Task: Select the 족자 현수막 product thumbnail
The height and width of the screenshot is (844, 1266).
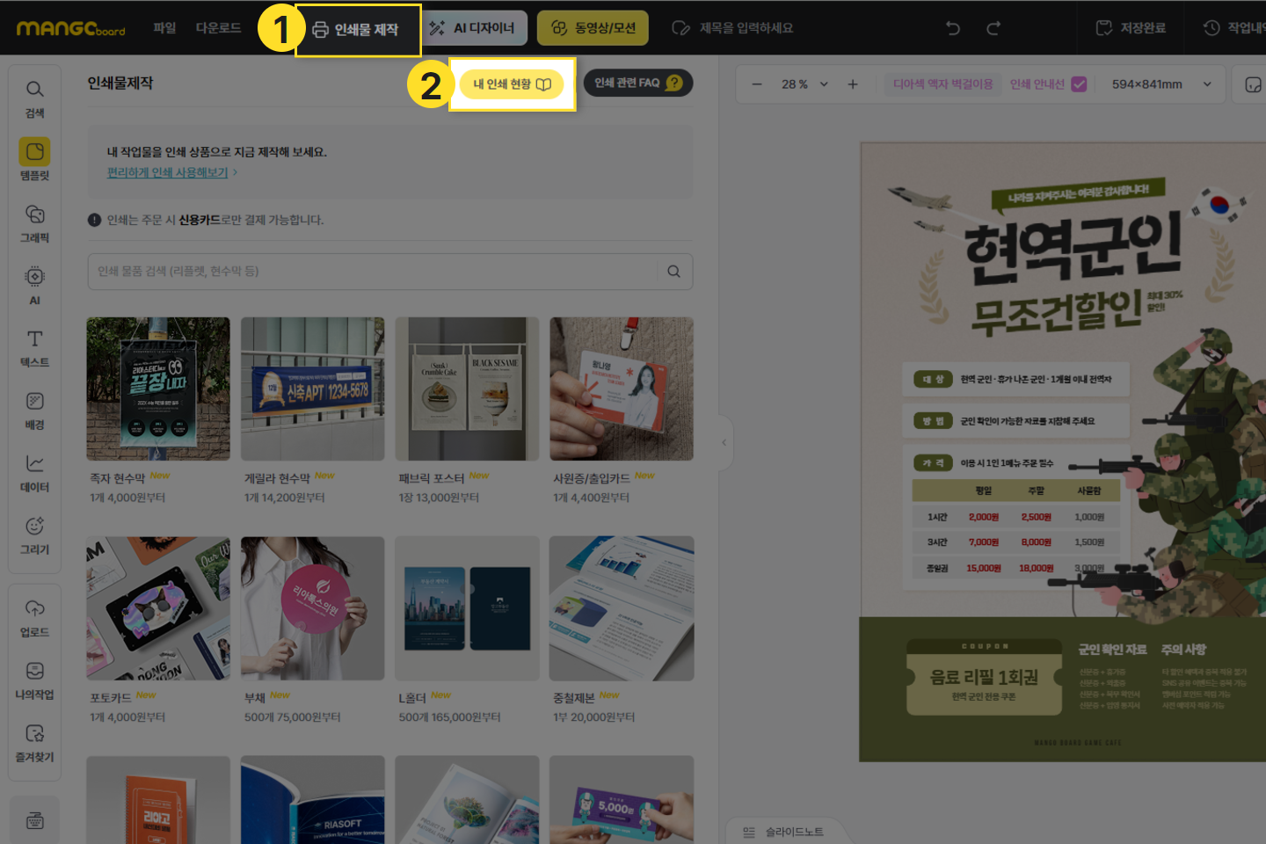Action: click(158, 389)
